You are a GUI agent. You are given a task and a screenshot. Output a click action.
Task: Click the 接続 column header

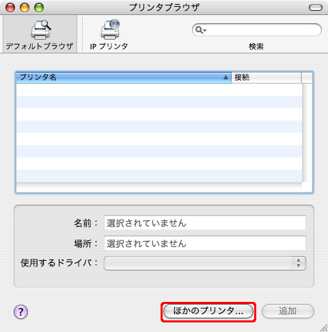(x=266, y=77)
